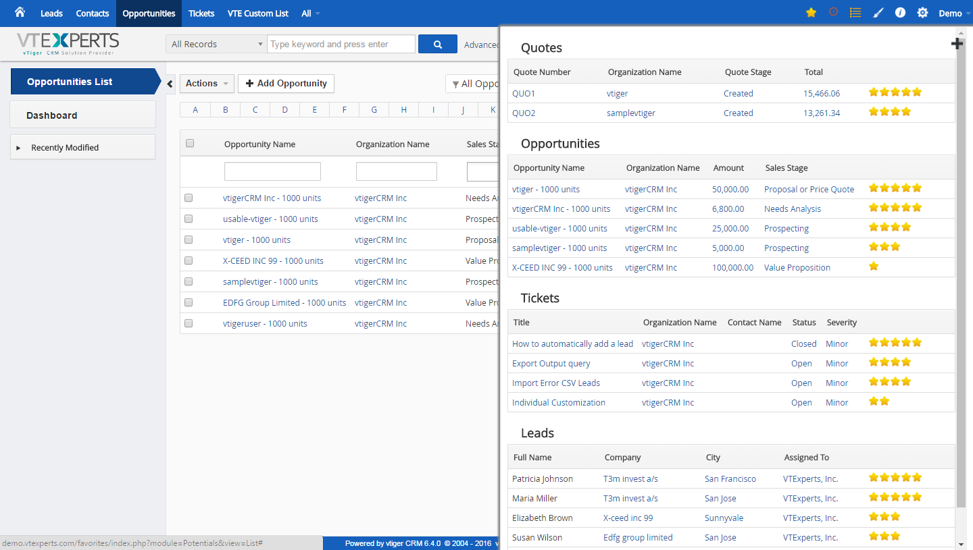Check the usable-vtiger - 1000 units row
Screen dimensions: 973x550
tap(189, 219)
